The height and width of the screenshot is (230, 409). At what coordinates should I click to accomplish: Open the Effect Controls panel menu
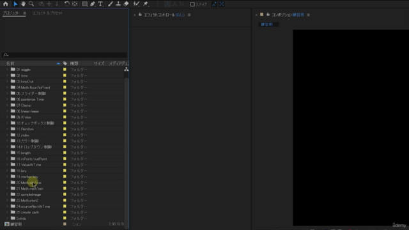pyautogui.click(x=189, y=15)
